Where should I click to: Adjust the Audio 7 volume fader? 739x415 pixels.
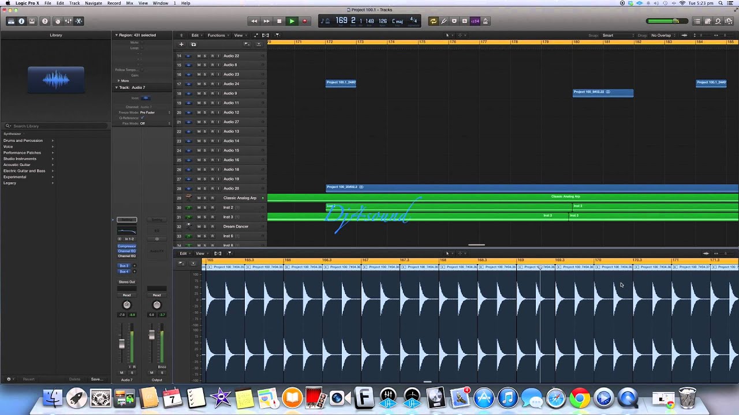(x=122, y=344)
